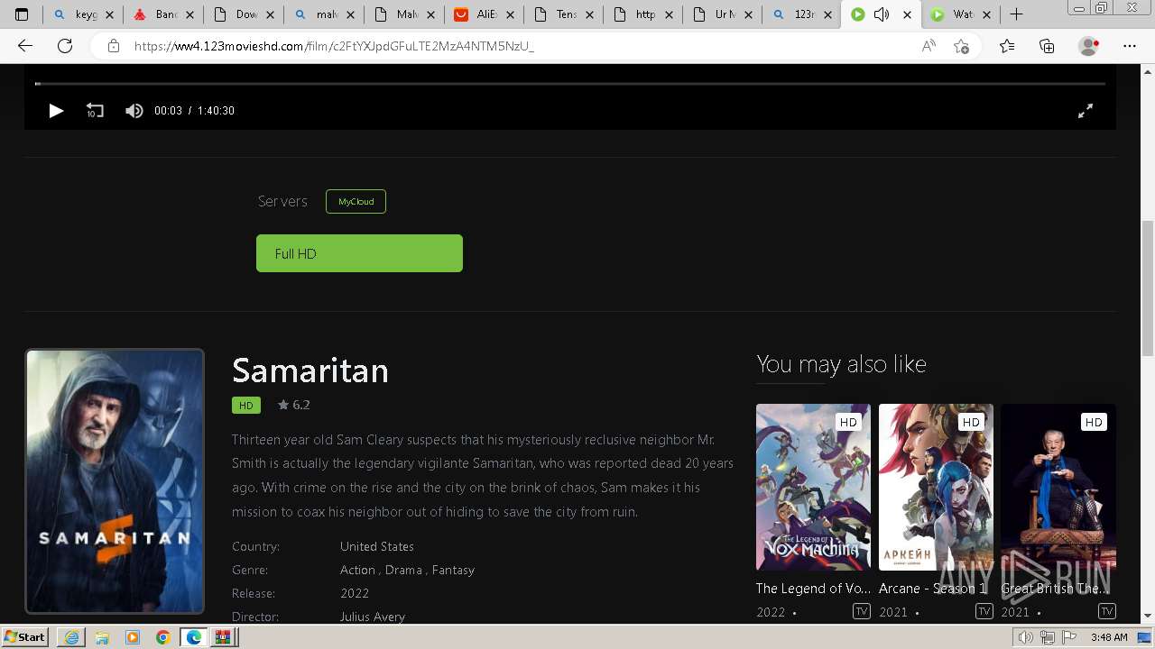View site information lock icon

click(x=114, y=46)
